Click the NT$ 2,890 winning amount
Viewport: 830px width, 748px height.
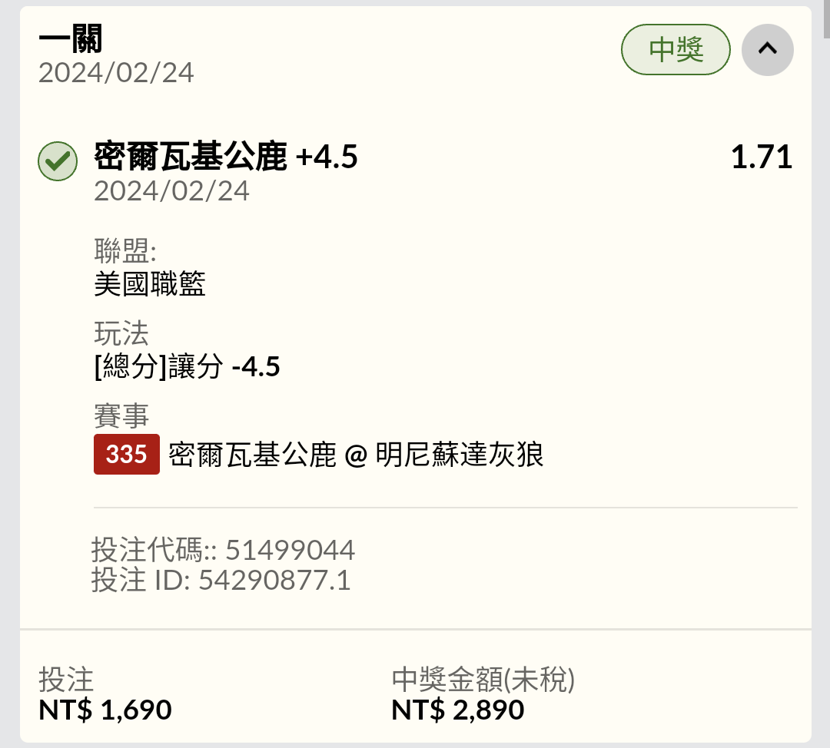pyautogui.click(x=458, y=710)
